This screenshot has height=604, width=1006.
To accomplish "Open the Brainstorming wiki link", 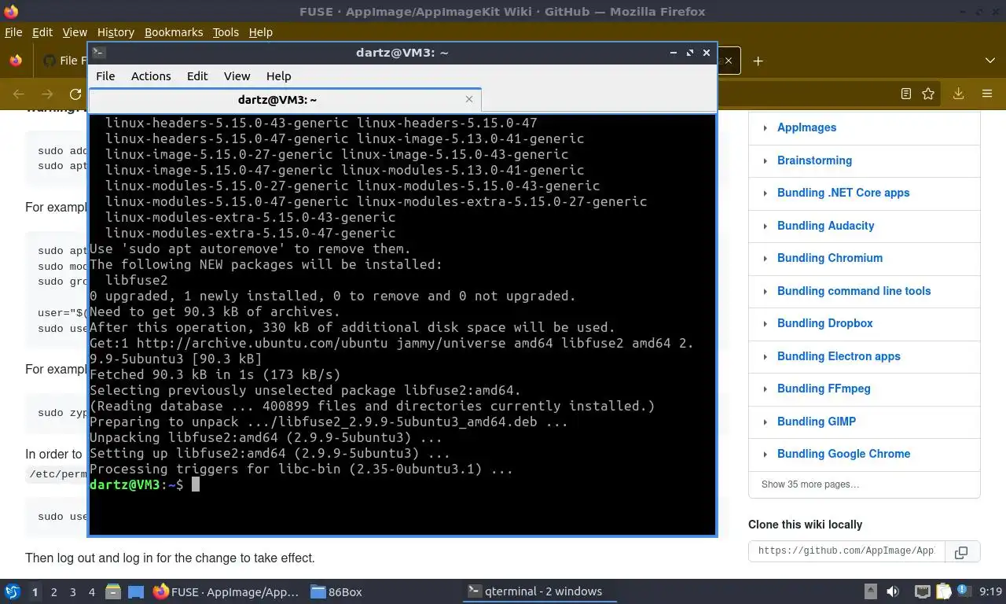I will [814, 160].
